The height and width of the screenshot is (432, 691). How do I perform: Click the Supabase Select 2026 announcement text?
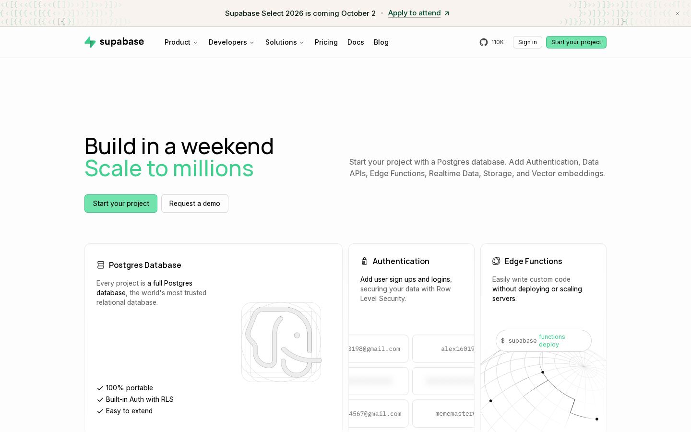pyautogui.click(x=300, y=13)
